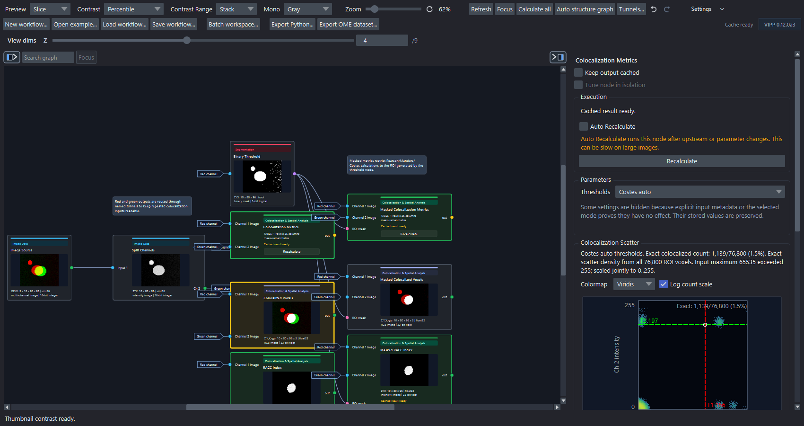Open Batch workspace
Screen dimensions: 804x426
233,24
